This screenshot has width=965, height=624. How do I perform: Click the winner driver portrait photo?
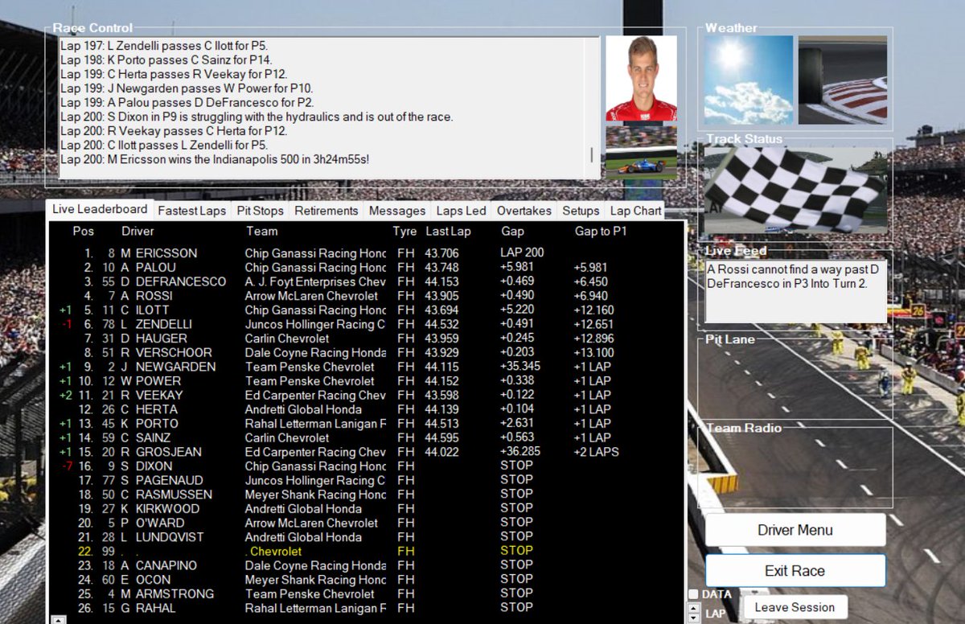point(641,78)
